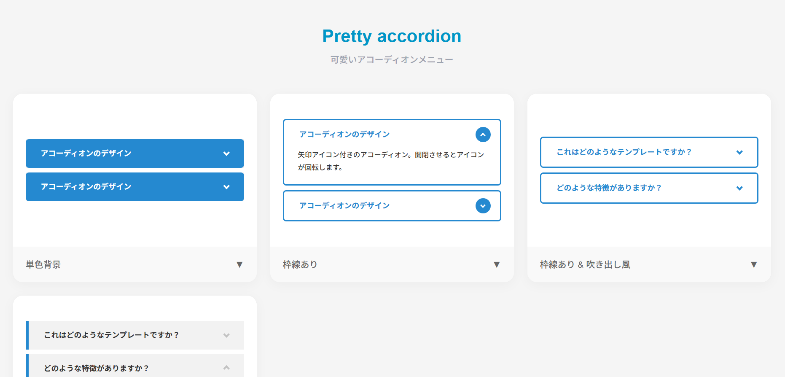Click the gray chevron on これはどのようなテンプレートですか？ in the left-edge-accent card

tap(227, 335)
